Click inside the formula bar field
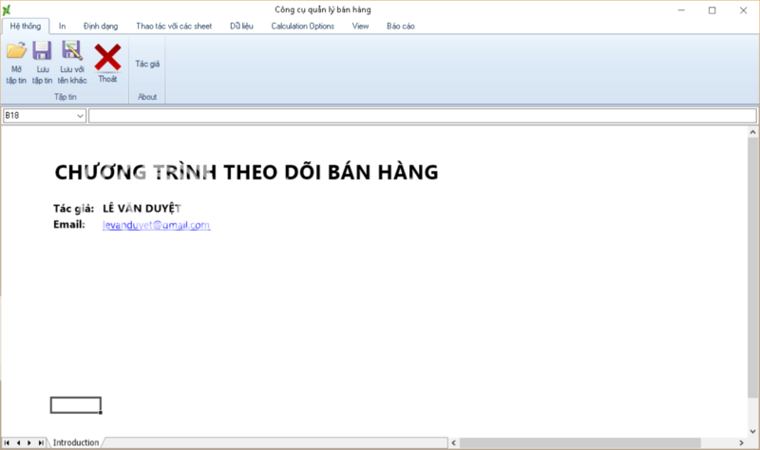Image resolution: width=760 pixels, height=450 pixels. point(422,116)
